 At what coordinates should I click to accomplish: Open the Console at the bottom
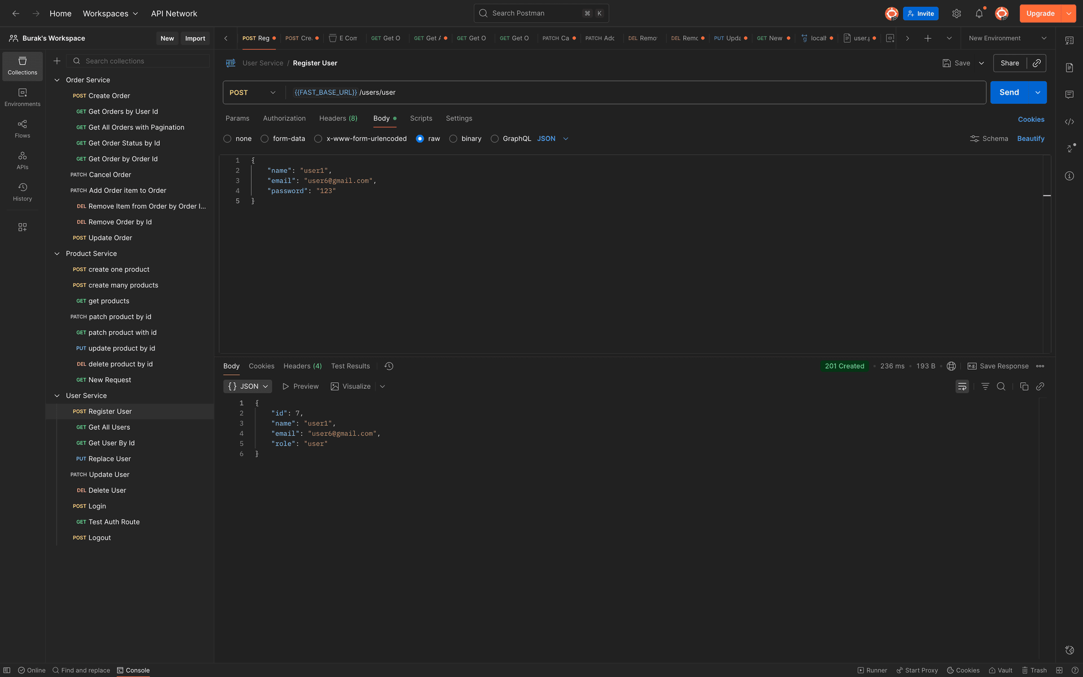[x=133, y=670]
